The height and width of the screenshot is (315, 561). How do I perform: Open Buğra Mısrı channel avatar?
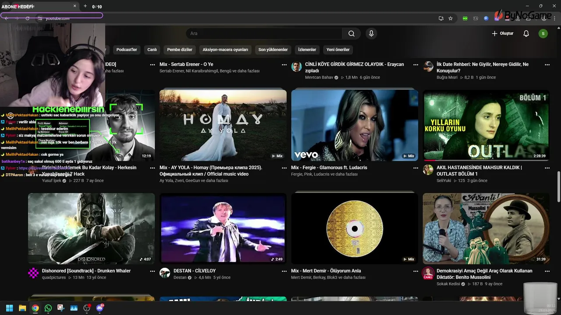428,66
